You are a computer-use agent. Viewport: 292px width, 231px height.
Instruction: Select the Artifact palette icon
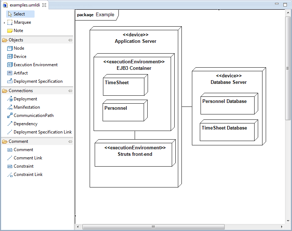[10, 73]
